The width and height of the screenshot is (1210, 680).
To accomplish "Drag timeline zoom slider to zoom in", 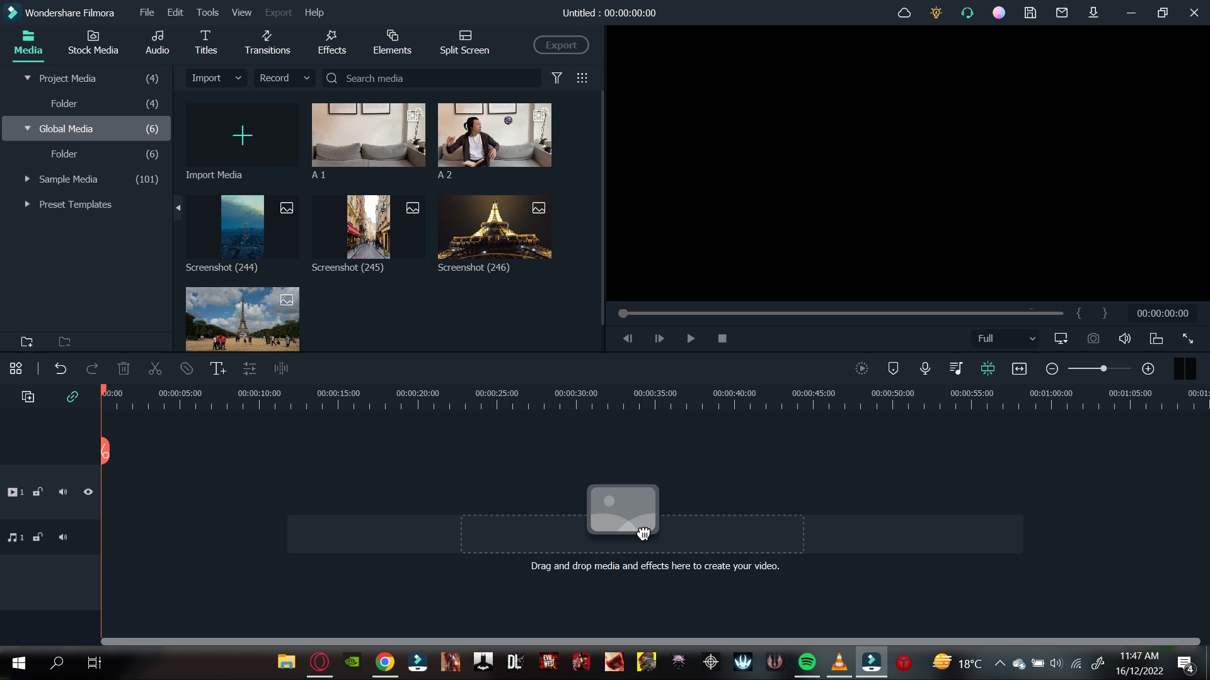I will [1103, 368].
